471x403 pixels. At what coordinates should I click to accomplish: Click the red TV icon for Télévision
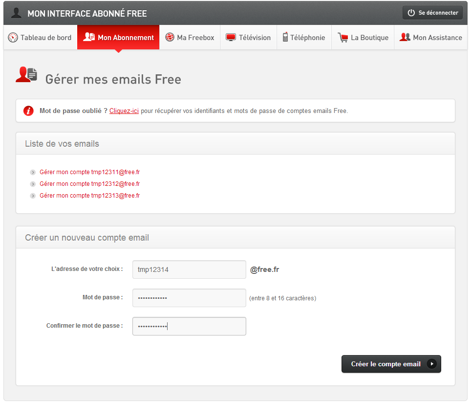[231, 38]
